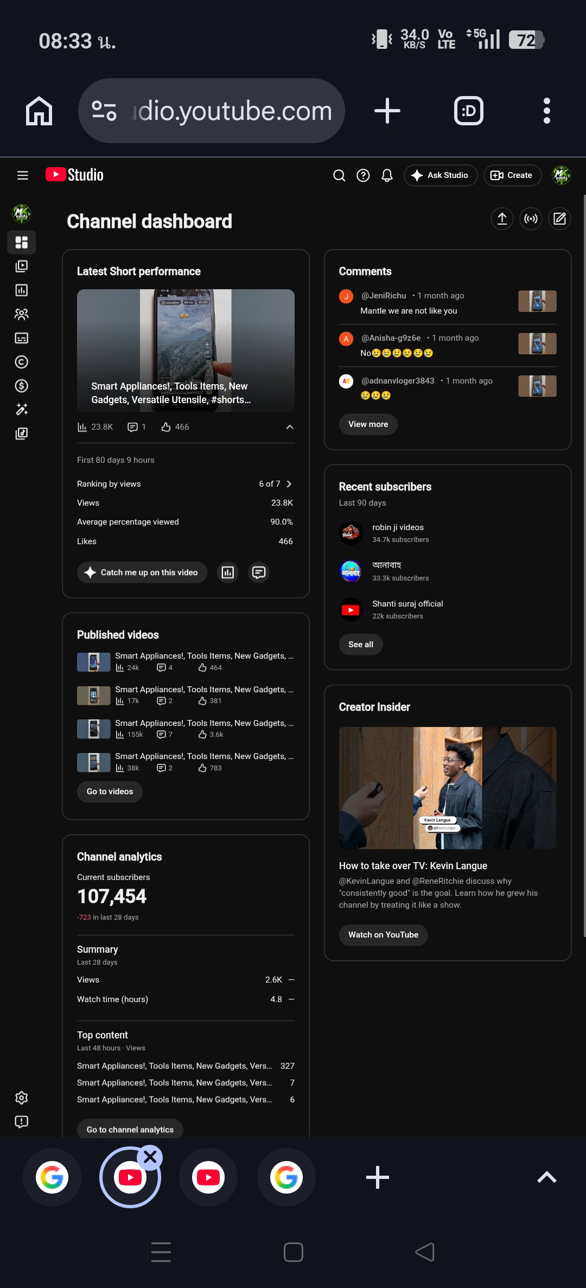Image resolution: width=586 pixels, height=1288 pixels.
Task: Open the browser tab switcher icon
Action: (469, 111)
